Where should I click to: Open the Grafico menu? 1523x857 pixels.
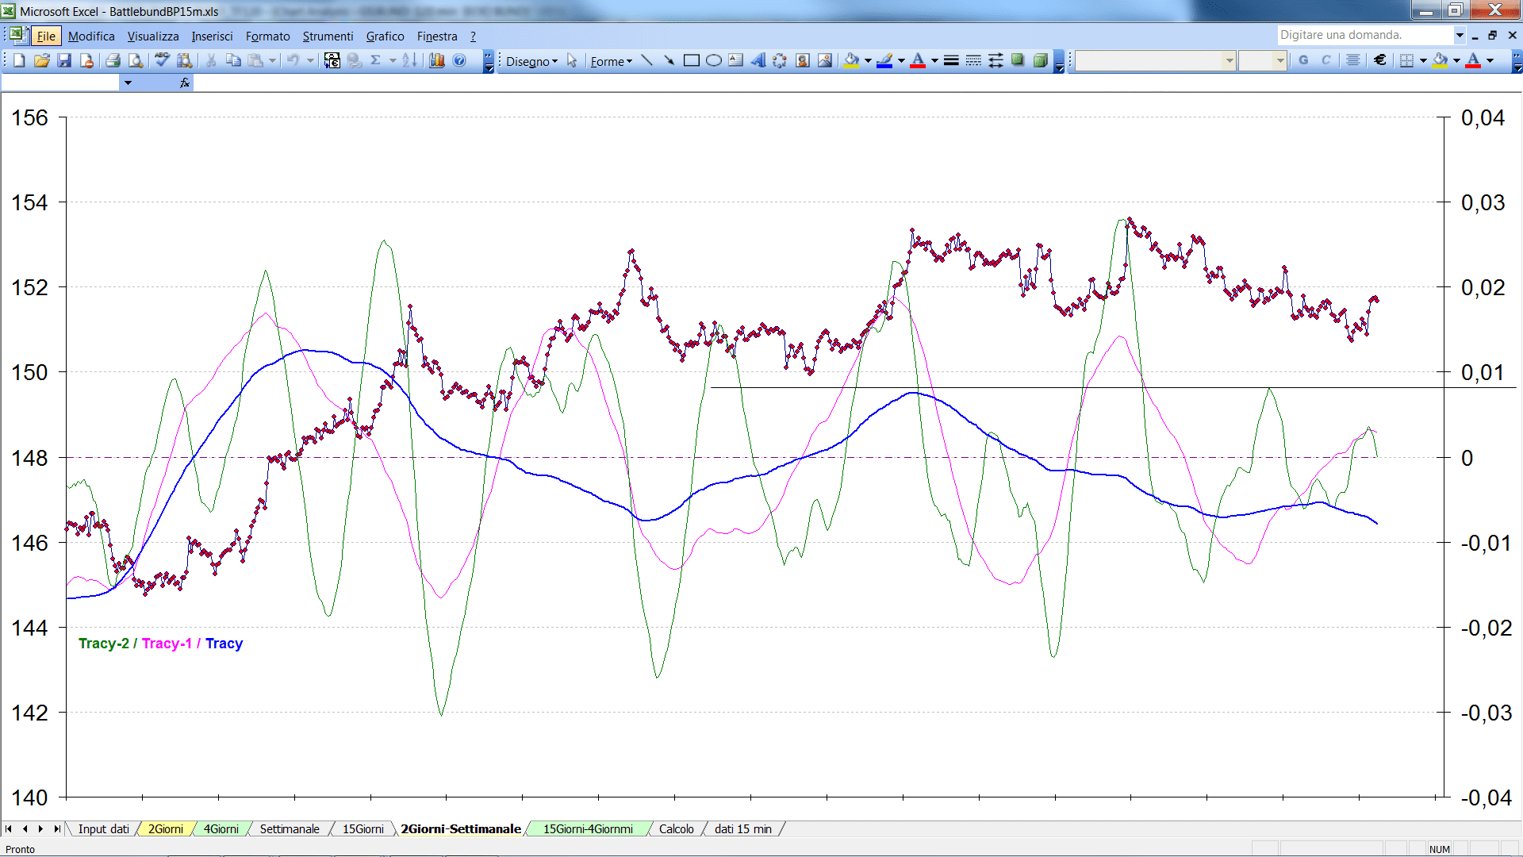[x=385, y=36]
